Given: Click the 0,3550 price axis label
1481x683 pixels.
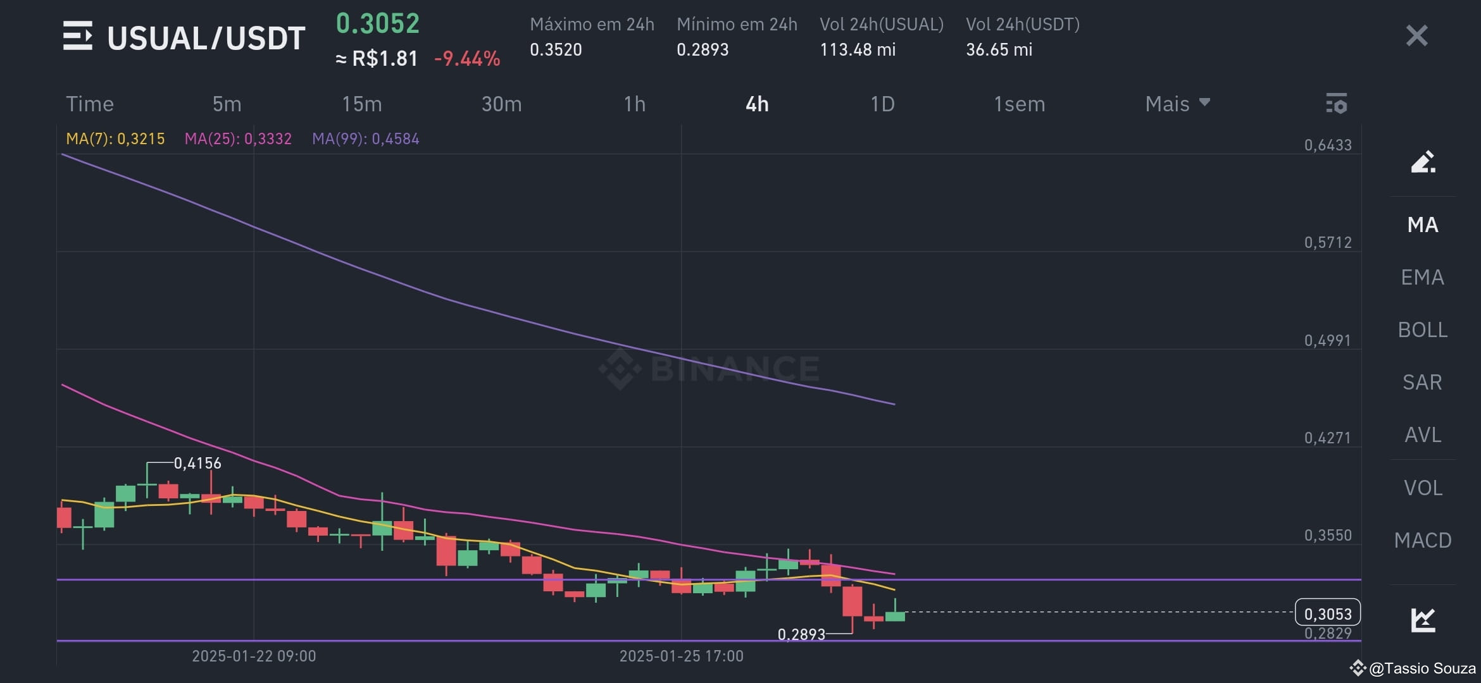Looking at the screenshot, I should [1328, 535].
